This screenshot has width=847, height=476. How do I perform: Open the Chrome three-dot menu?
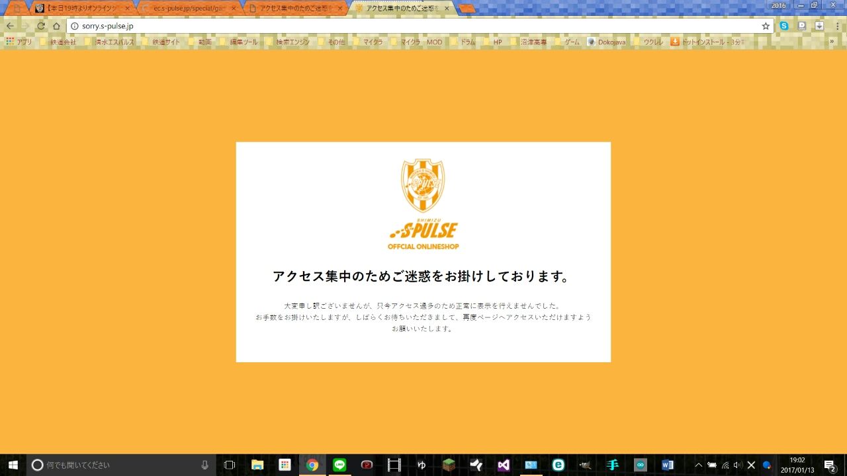837,26
